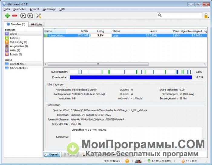The width and height of the screenshot is (212, 165).
Task: Open preferences via the wrench-screwdriver icon
Action: pos(38,16)
